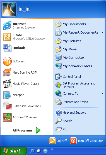
Task: Launch BitComet from the recent programs
Action: click(26, 61)
